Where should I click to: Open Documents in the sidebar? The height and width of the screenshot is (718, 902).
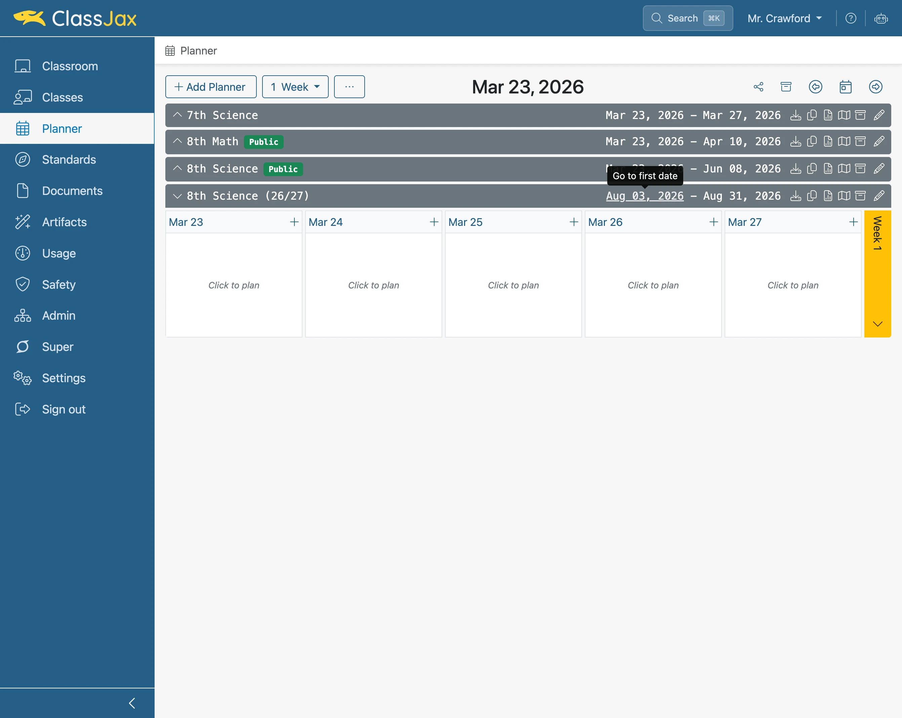[x=77, y=191]
